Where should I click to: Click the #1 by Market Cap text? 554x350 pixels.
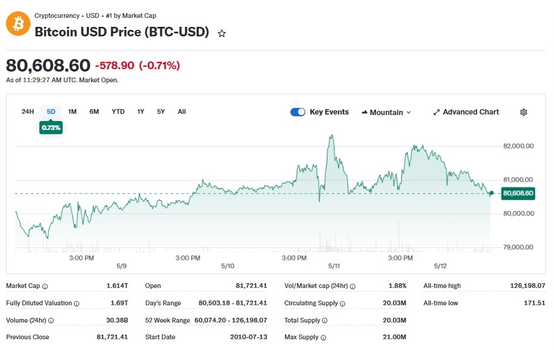(131, 16)
